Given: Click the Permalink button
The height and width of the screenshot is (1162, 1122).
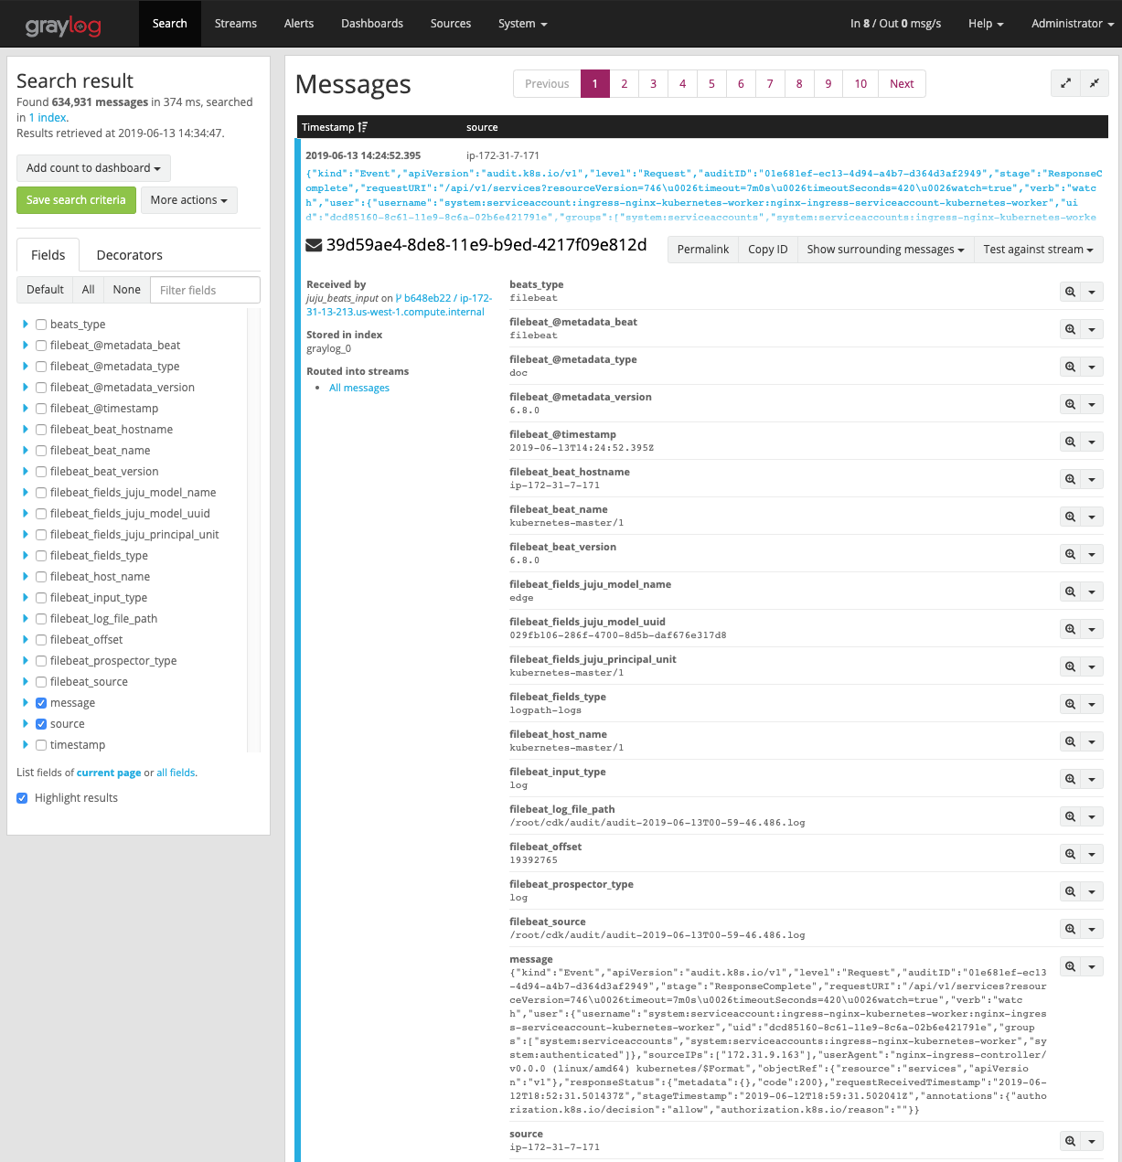Looking at the screenshot, I should [703, 250].
